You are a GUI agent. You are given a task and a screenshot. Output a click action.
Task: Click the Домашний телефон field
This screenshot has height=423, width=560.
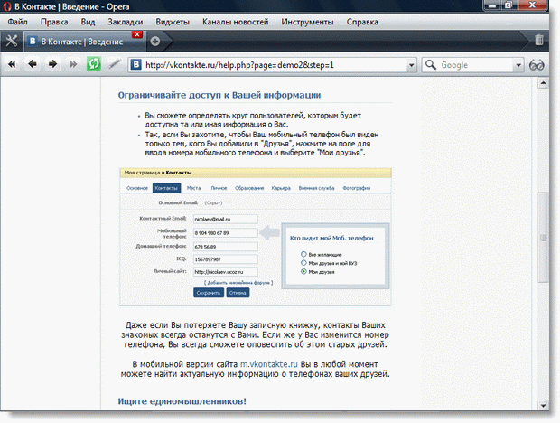pos(226,247)
